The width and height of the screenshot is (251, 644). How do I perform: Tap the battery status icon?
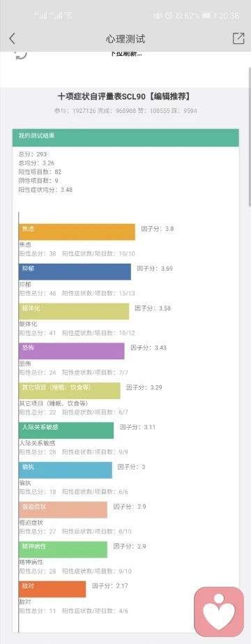tap(208, 15)
